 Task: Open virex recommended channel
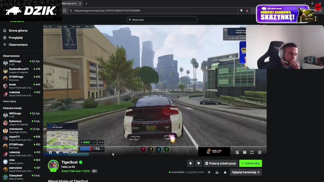click(x=22, y=162)
